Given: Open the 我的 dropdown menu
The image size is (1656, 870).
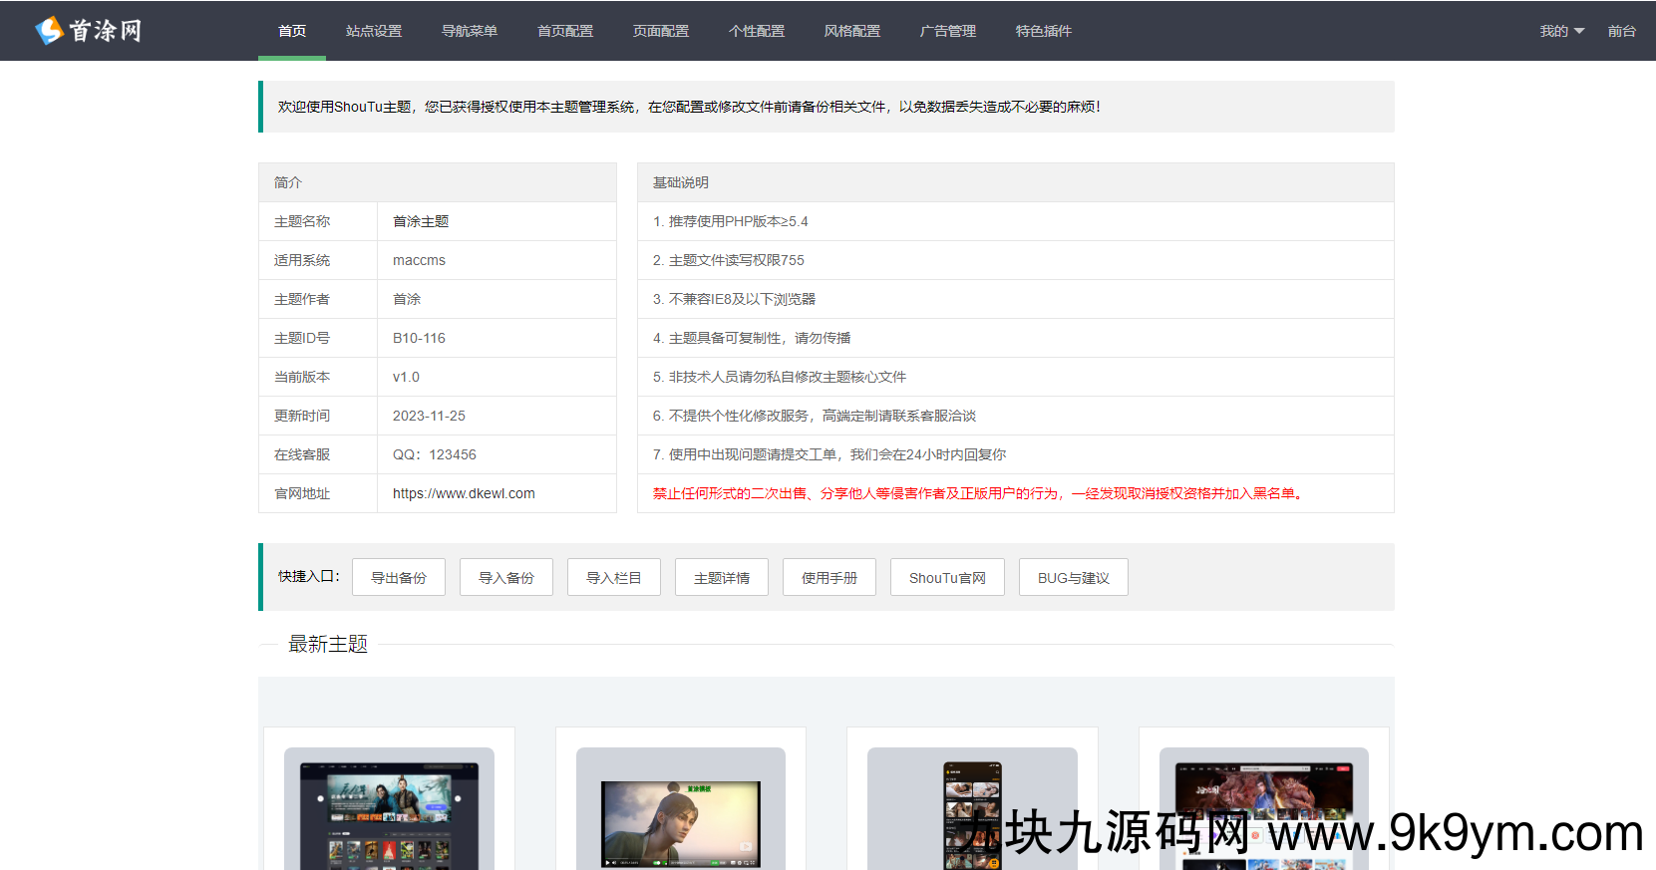Looking at the screenshot, I should coord(1560,31).
